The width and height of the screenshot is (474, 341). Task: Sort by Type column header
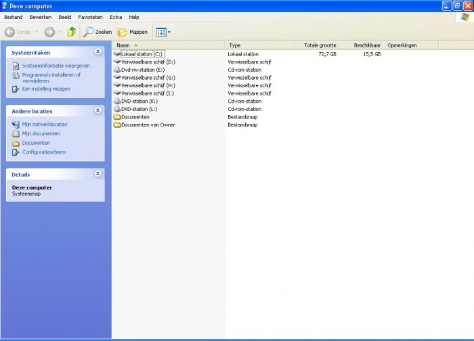tap(259, 45)
